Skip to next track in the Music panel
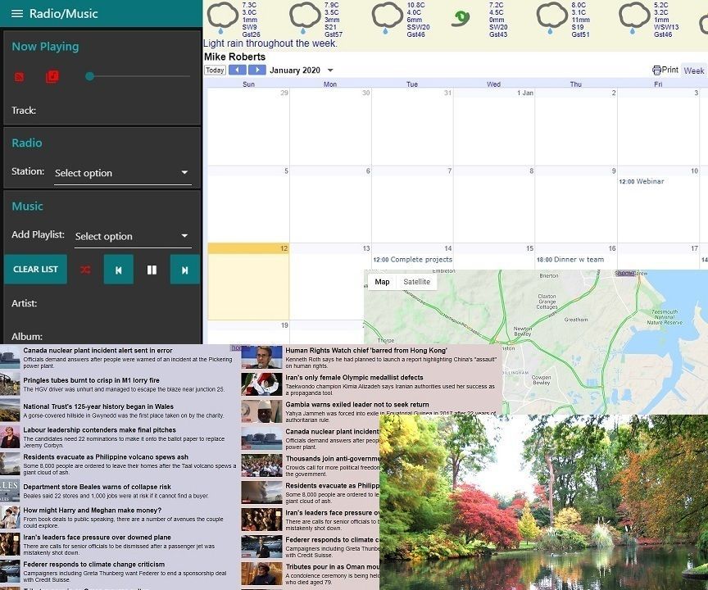708x590 pixels. [x=186, y=269]
